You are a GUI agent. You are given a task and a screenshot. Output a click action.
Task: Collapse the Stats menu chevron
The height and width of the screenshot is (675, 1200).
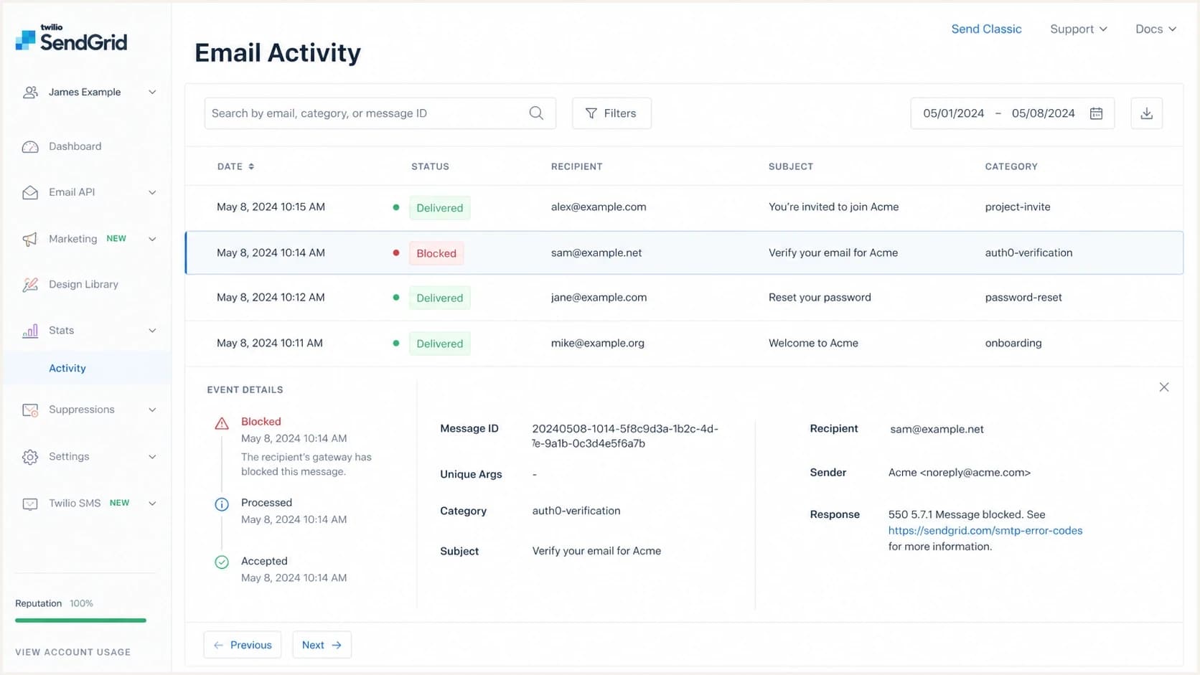point(152,331)
